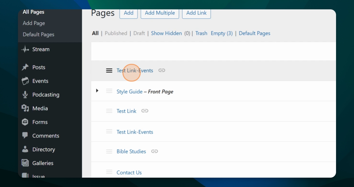Open the Contact Us page title
The image size is (354, 187).
click(x=129, y=172)
